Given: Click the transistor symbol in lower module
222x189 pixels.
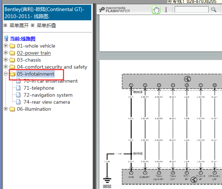Looking at the screenshot, I should [x=194, y=180].
